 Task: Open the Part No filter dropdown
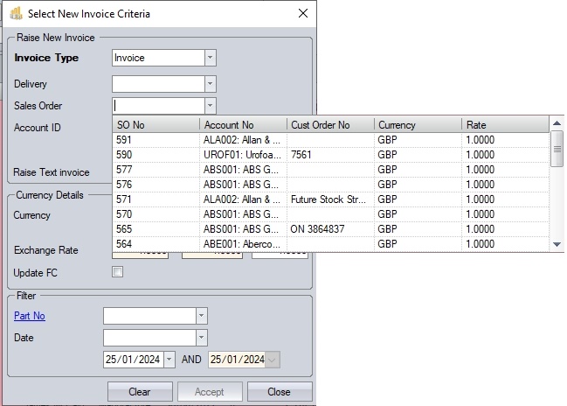coord(202,315)
